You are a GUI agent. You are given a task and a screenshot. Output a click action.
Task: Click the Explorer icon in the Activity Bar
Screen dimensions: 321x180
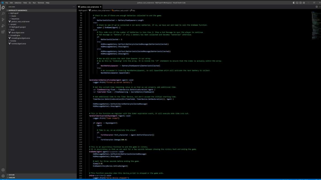[x=3, y=8]
